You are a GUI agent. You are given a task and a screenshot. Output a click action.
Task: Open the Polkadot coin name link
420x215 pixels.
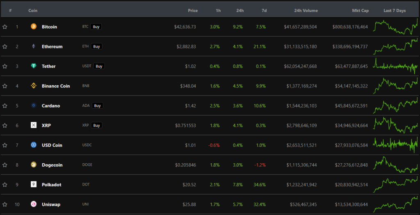point(51,185)
